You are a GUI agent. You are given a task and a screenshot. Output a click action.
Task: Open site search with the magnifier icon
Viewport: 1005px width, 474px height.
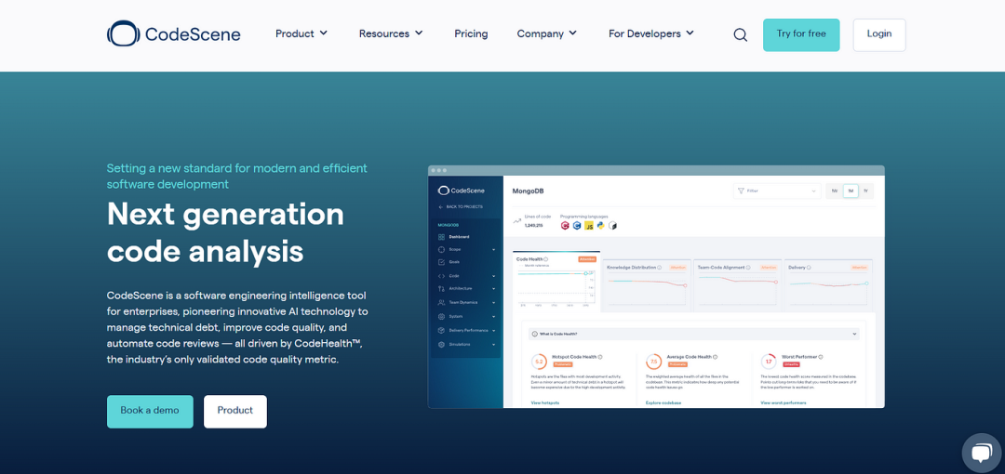click(741, 35)
